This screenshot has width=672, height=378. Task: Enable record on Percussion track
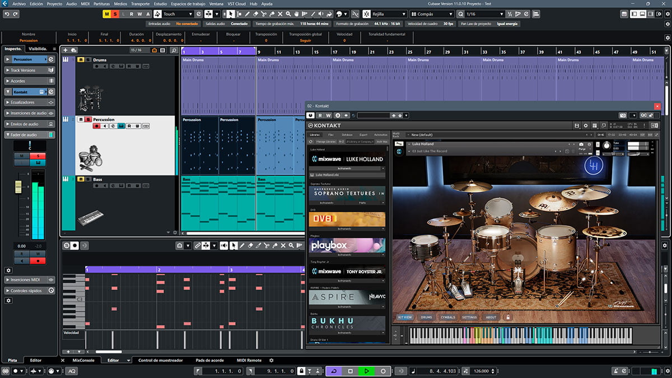[x=97, y=126]
